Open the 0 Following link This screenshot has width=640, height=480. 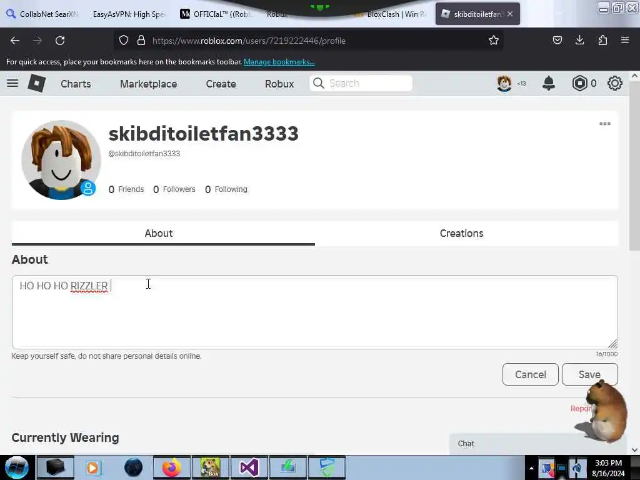click(x=226, y=189)
